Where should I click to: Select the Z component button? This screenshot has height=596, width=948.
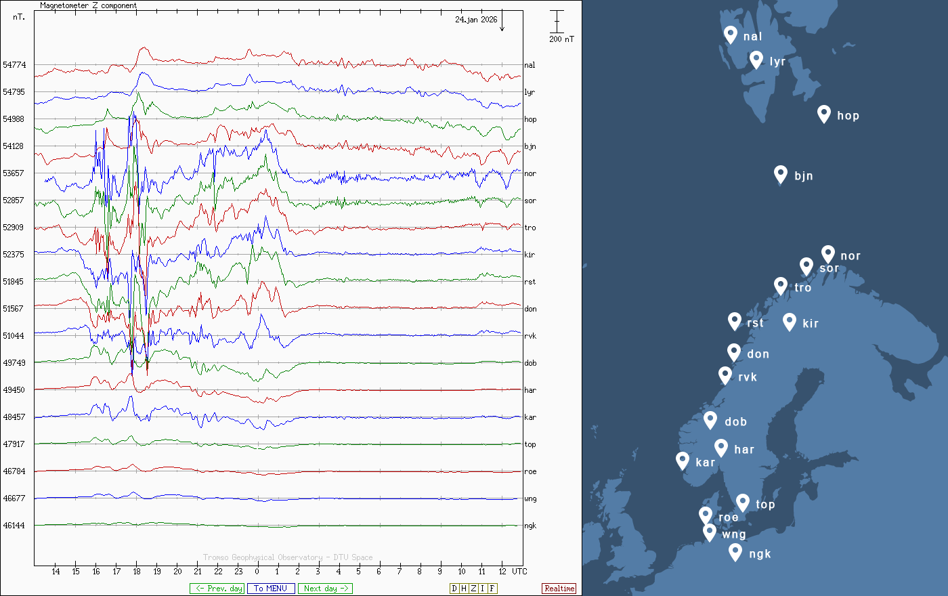pos(473,589)
